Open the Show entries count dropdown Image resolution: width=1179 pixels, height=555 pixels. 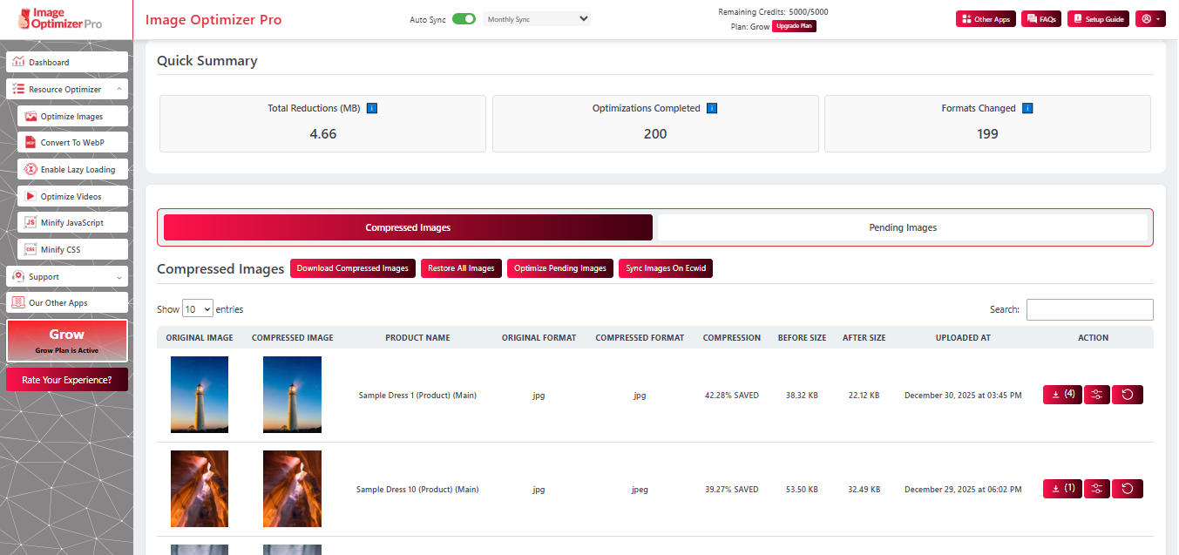[197, 308]
